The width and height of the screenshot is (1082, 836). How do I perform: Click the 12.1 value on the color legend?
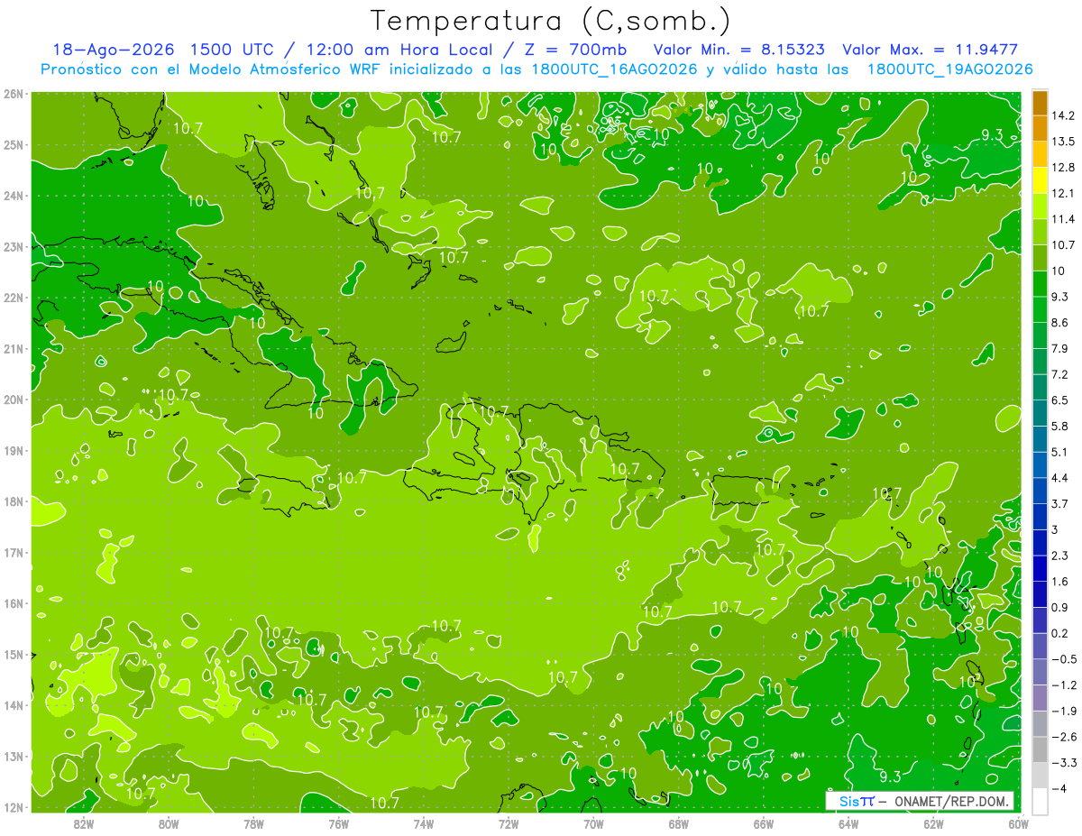(x=1063, y=193)
